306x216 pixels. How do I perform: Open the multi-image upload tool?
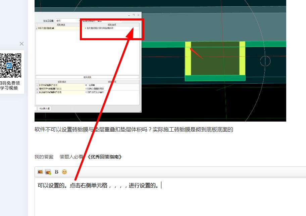pyautogui.click(x=48, y=172)
